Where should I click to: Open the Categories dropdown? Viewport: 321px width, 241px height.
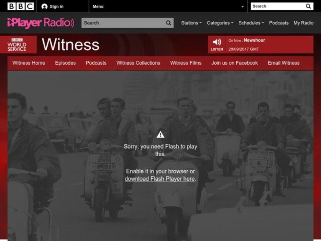coord(220,23)
